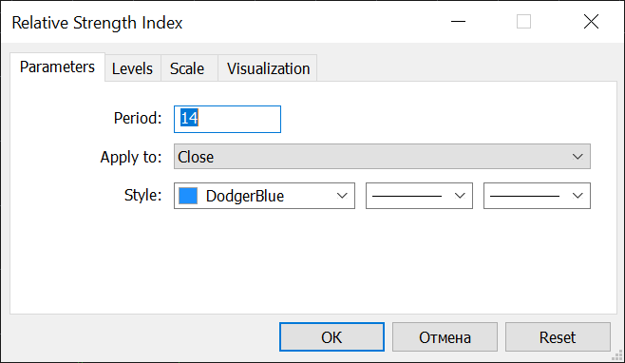Switch to the Levels tab
625x363 pixels.
point(133,68)
